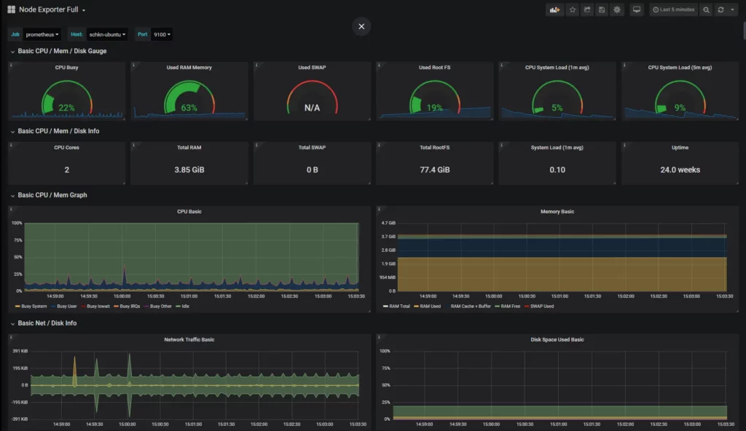
Task: Open the Job prometheus dropdown
Action: [40, 33]
